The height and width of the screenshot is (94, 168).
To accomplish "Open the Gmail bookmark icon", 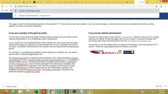I will click(11, 10).
